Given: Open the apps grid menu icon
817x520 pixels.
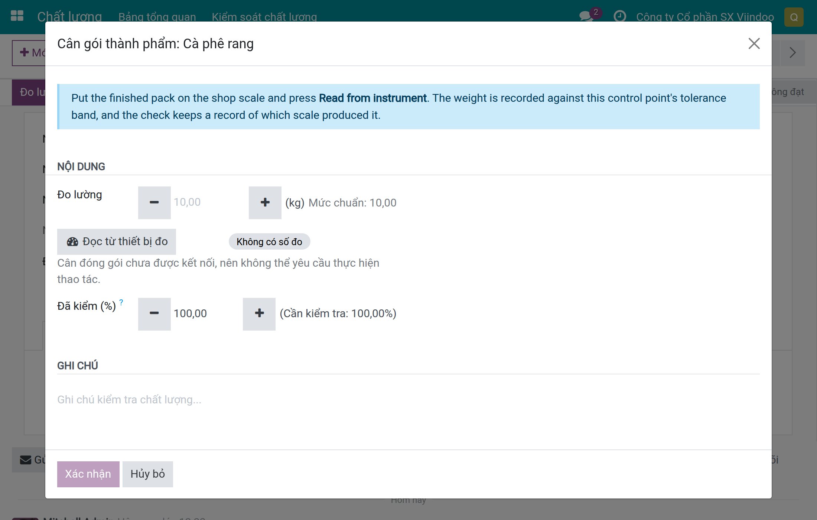Looking at the screenshot, I should (17, 16).
